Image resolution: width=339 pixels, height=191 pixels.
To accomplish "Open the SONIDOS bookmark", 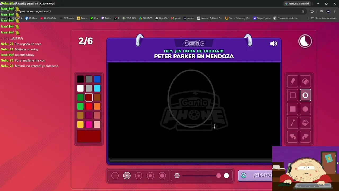I will point(146,18).
